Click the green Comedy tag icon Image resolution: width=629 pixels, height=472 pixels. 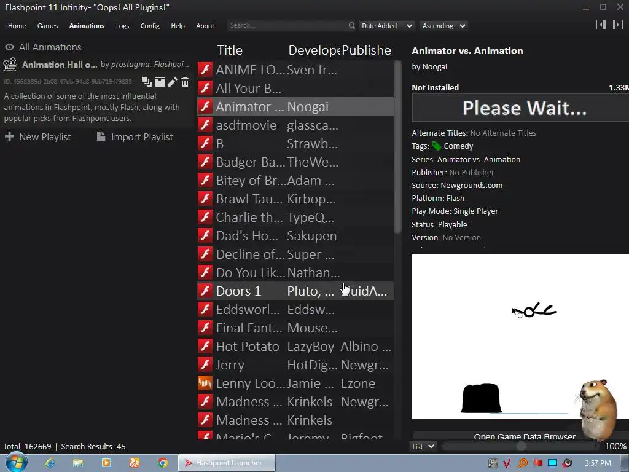[437, 146]
